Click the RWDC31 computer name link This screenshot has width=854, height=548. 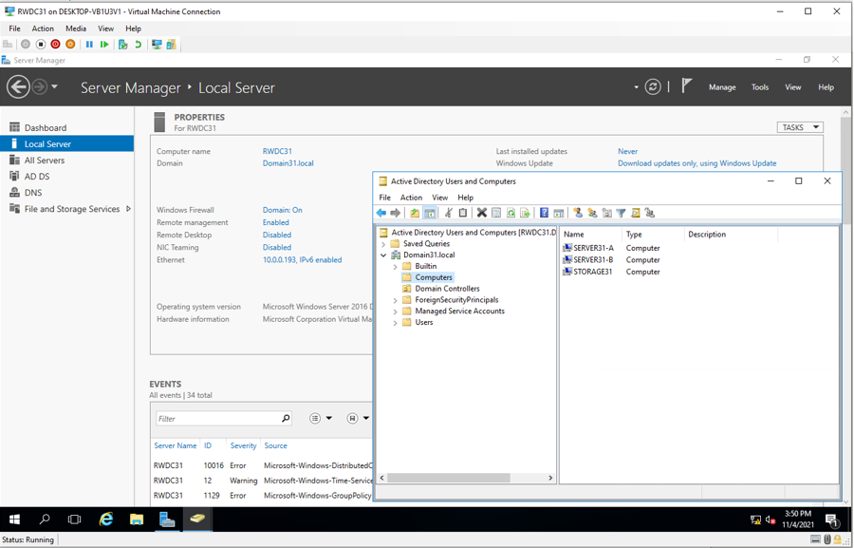[277, 151]
